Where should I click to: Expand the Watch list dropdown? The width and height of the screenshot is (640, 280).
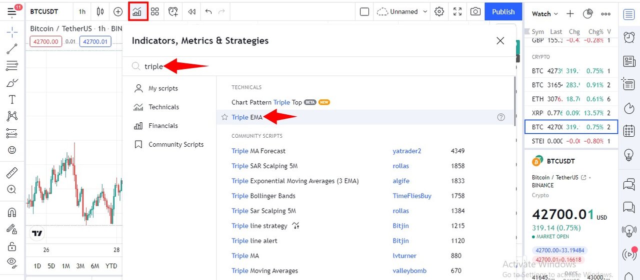pos(544,14)
